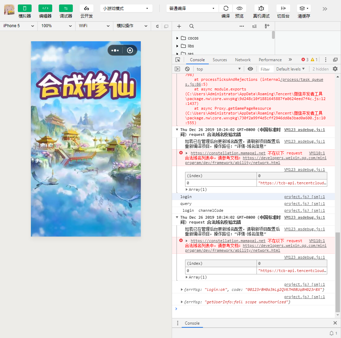Collapse the file tree panel icon
The height and width of the screenshot is (338, 341).
(267, 26)
